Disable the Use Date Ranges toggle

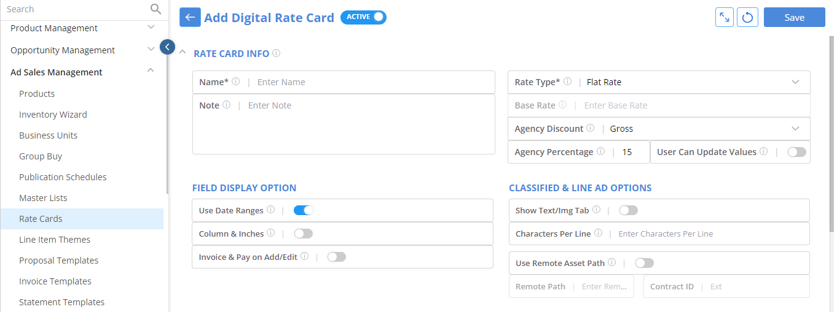click(x=304, y=210)
